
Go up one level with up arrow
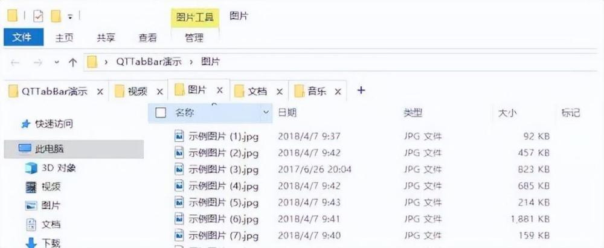[x=72, y=62]
